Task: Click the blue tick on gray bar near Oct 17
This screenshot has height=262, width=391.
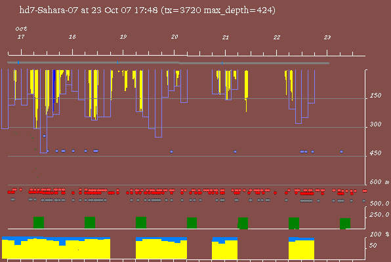Action: tap(18, 62)
